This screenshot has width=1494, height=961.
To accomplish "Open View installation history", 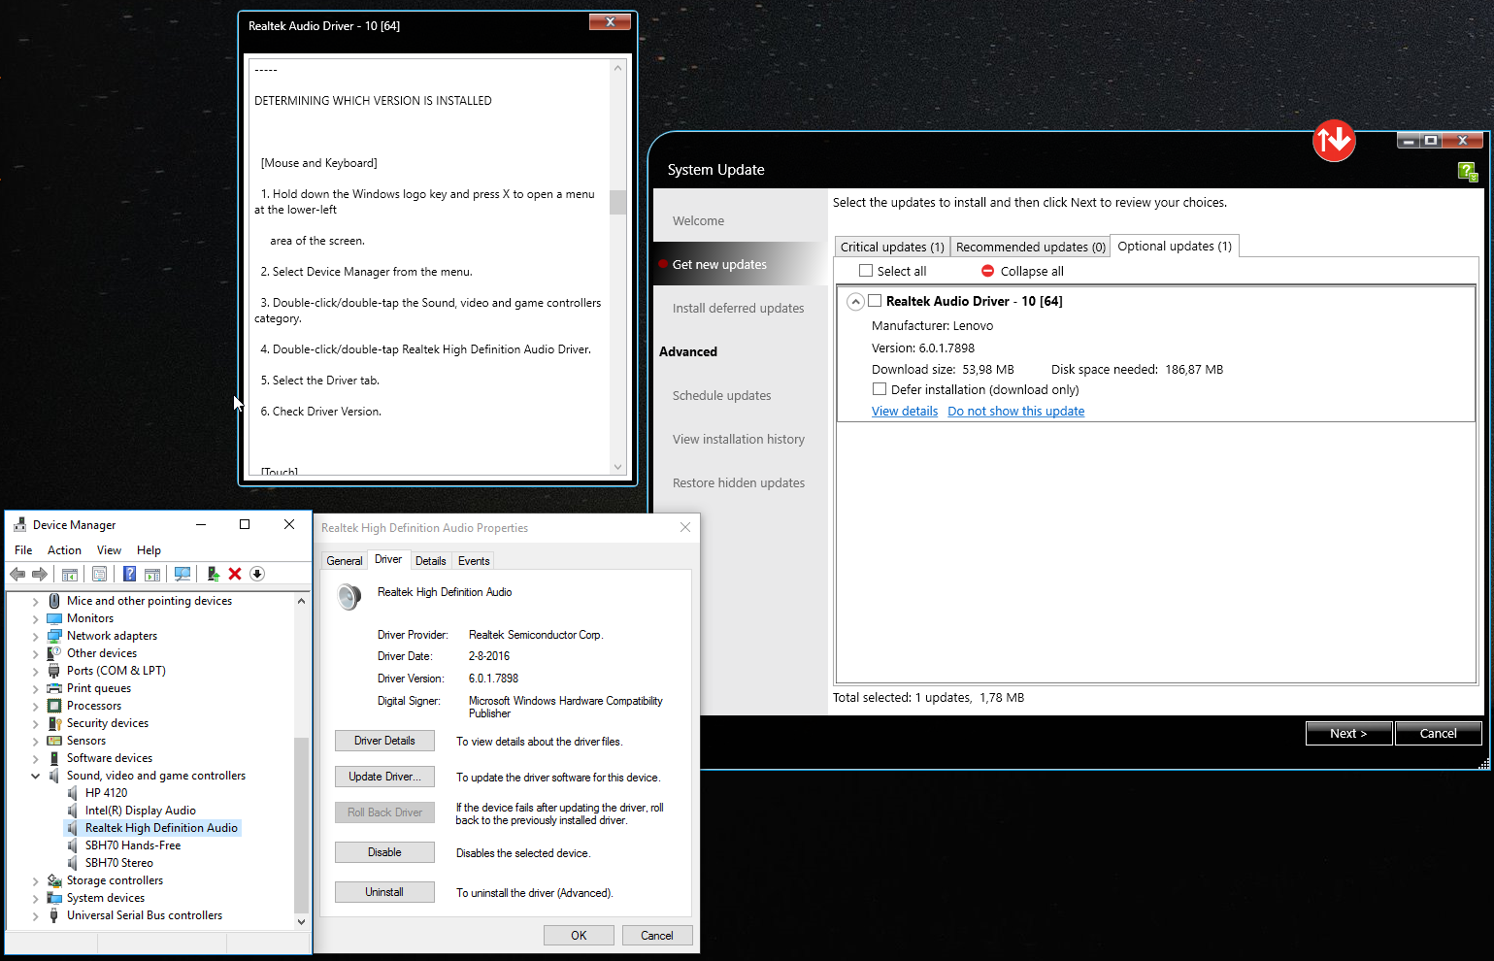I will [x=739, y=440].
